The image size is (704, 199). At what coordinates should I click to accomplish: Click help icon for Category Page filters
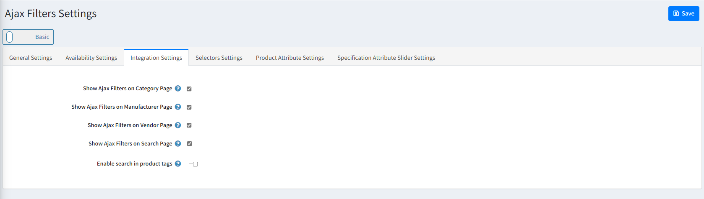coord(178,89)
